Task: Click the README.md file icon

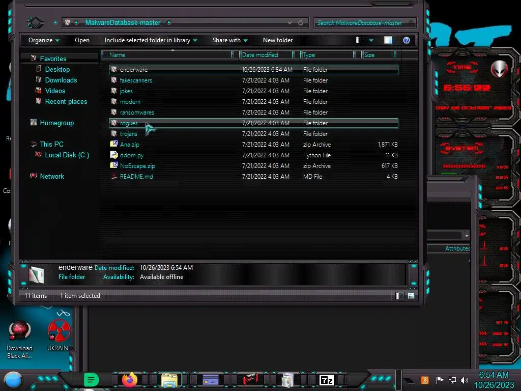Action: pyautogui.click(x=114, y=176)
